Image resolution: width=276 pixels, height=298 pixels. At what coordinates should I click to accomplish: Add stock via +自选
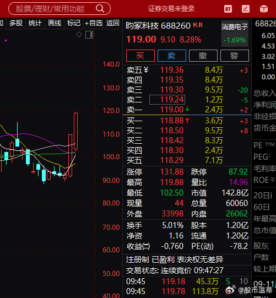pyautogui.click(x=94, y=23)
